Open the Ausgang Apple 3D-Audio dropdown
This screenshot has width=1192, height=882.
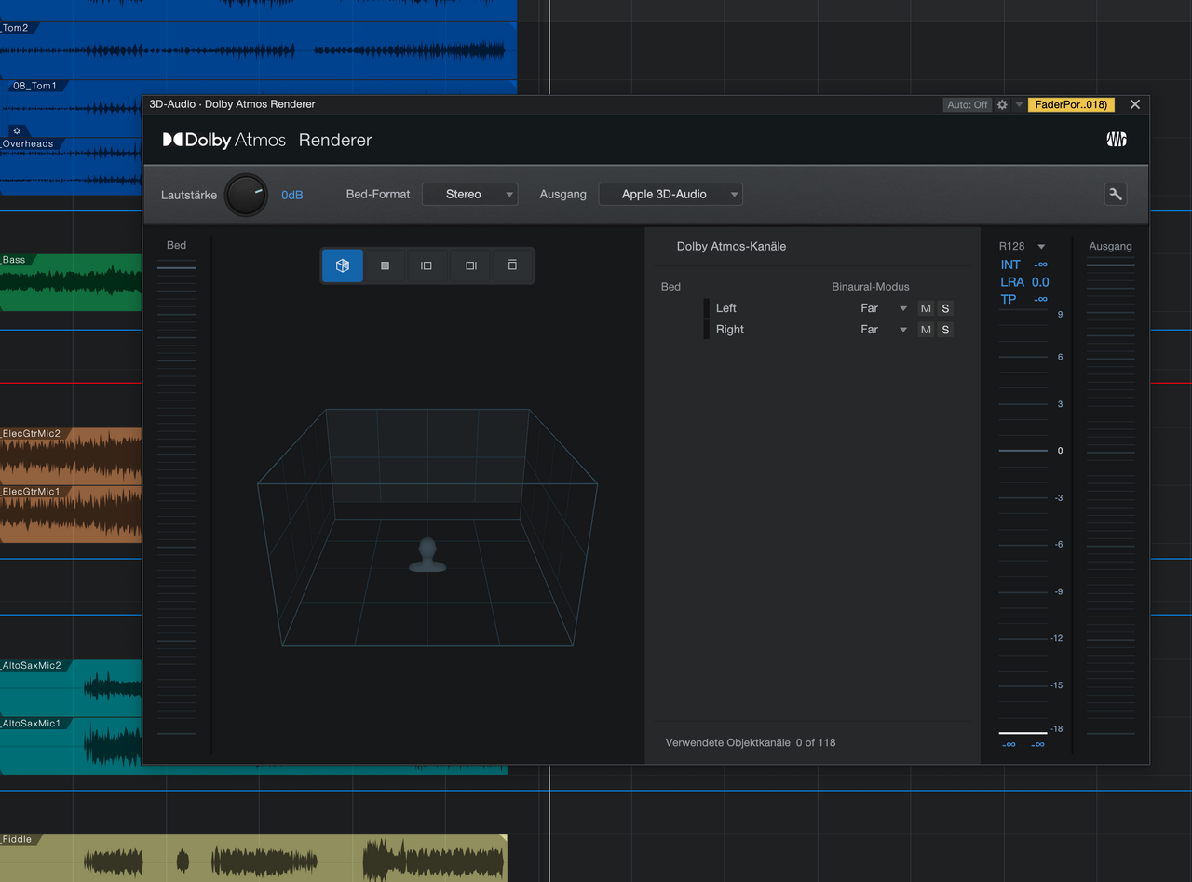670,194
